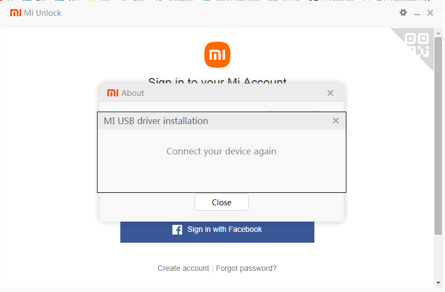Click the scrollbar up arrow
445x292 pixels.
click(438, 33)
